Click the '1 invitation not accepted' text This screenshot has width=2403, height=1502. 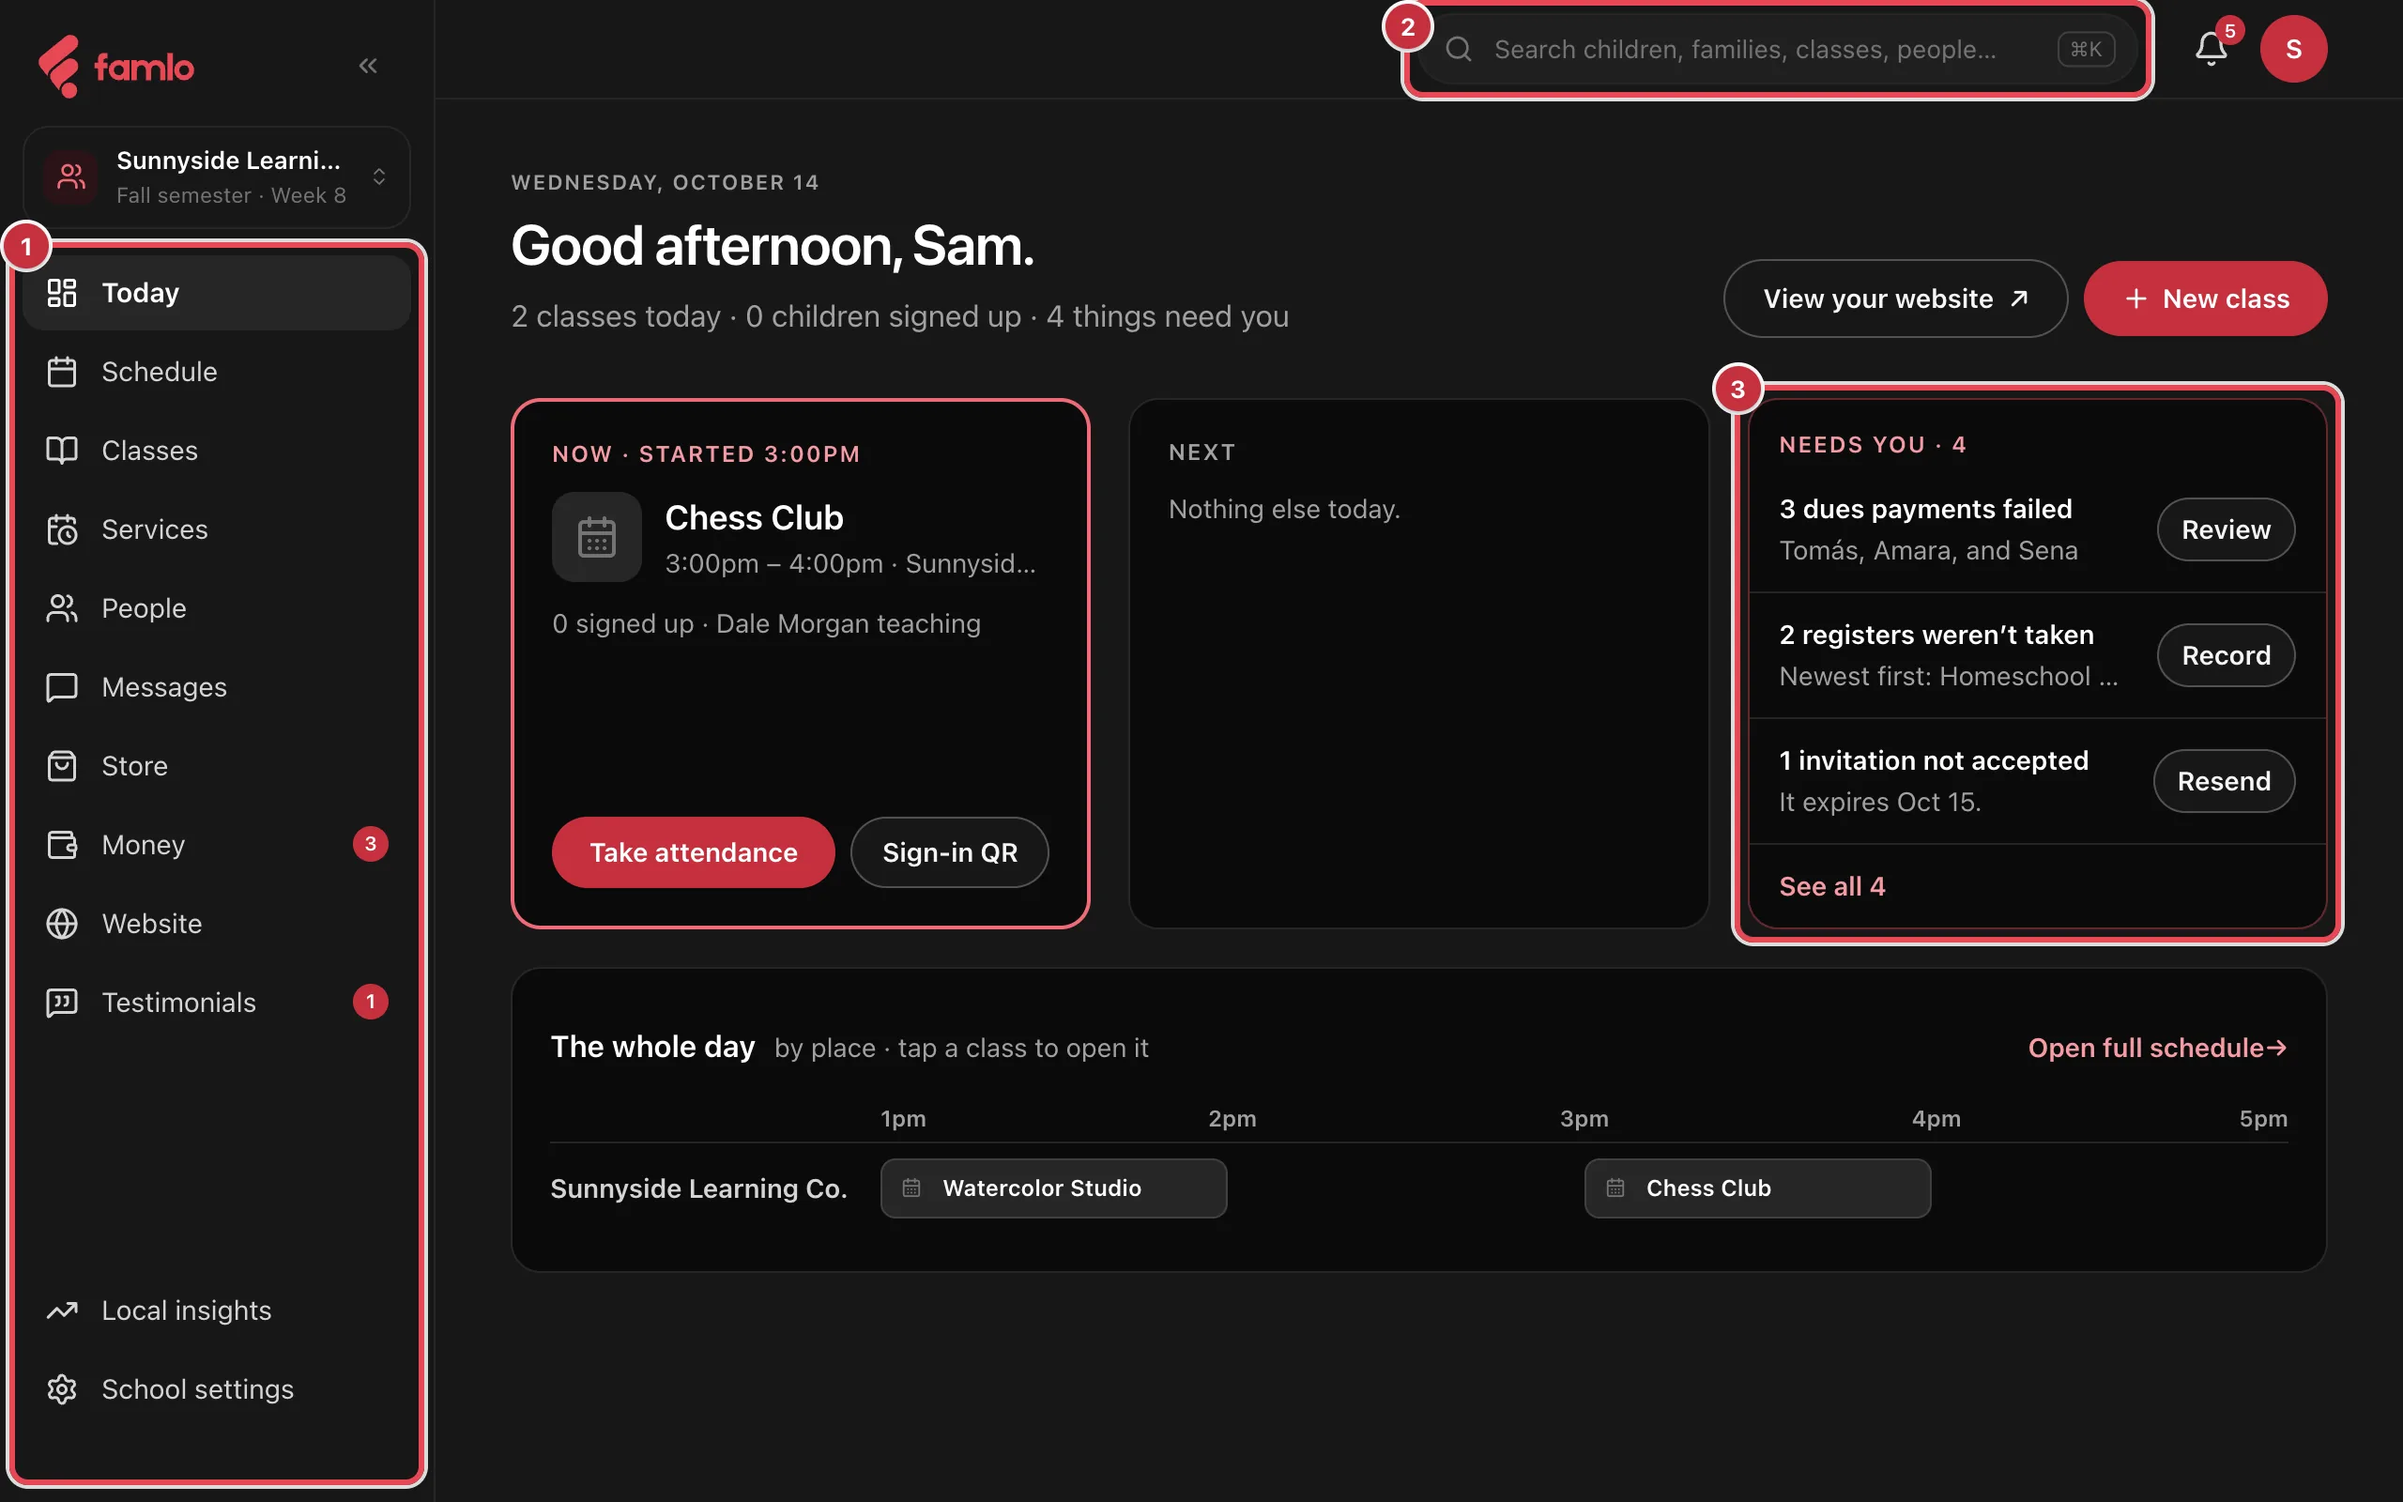(x=1934, y=761)
